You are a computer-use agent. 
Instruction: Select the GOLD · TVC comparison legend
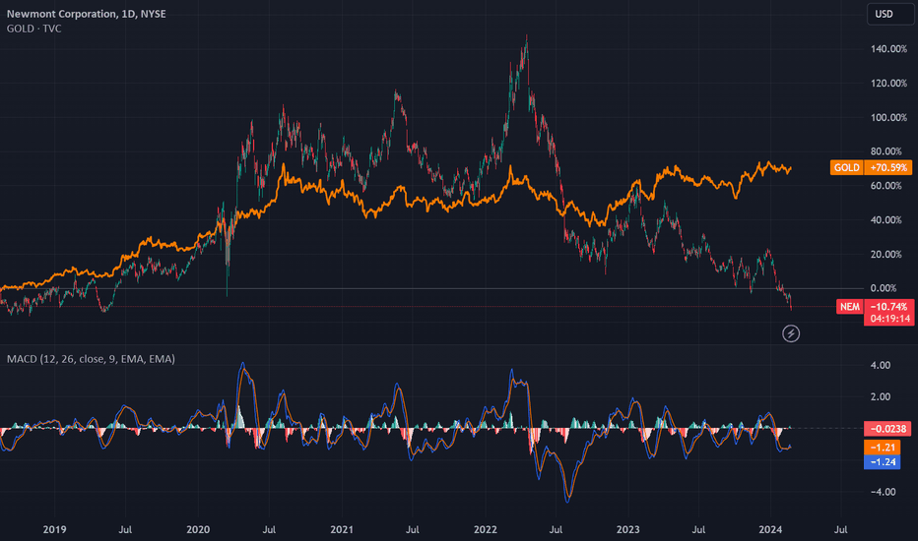[x=33, y=29]
